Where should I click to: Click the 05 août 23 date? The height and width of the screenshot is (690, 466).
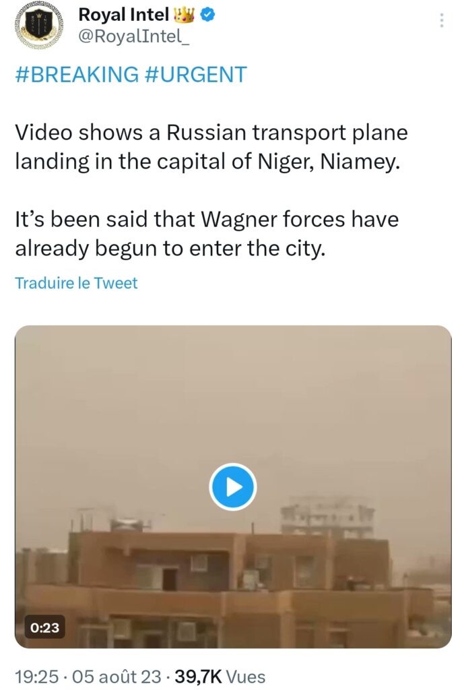click(116, 677)
